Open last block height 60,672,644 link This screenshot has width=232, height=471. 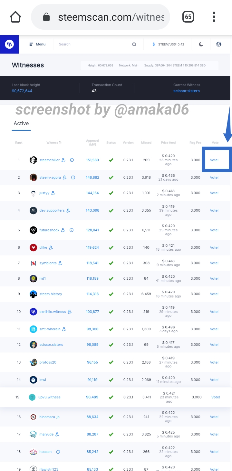click(x=22, y=91)
